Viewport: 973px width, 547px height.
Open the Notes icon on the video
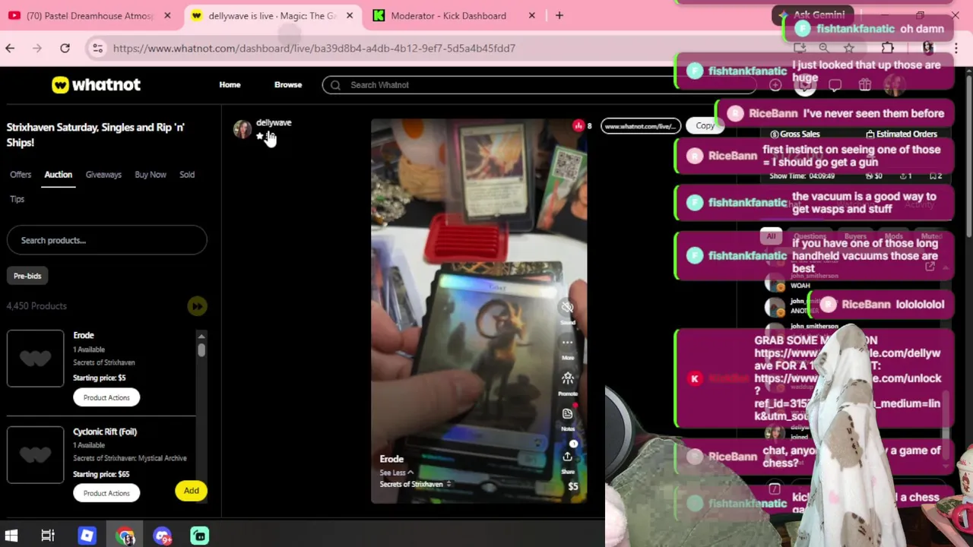(567, 414)
